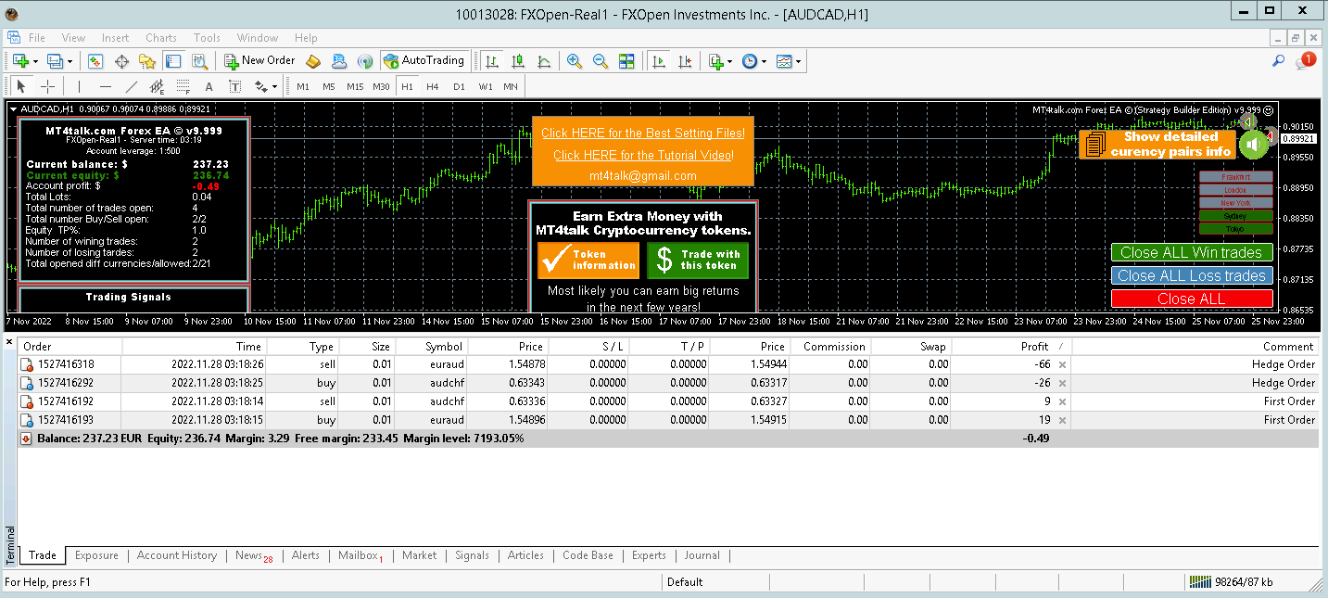Click the red Close ALL button
This screenshot has height=598, width=1328.
pyautogui.click(x=1192, y=299)
